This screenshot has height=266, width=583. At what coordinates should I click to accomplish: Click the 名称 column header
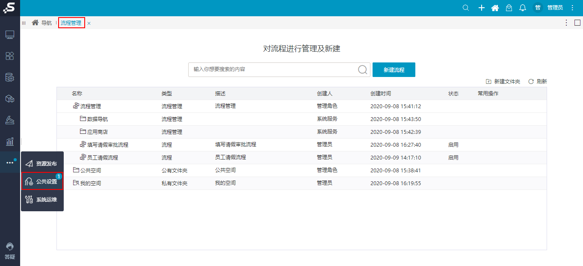77,93
